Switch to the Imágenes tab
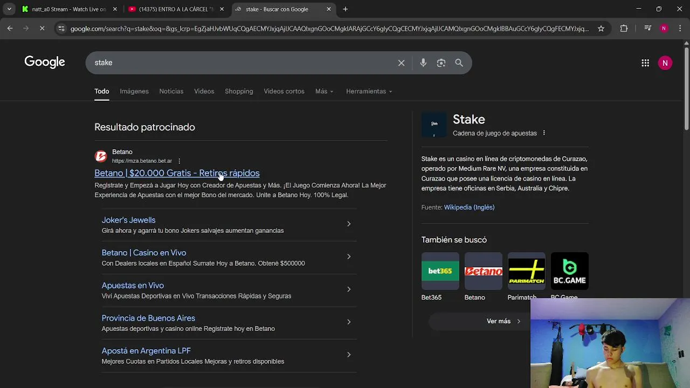 coord(134,92)
